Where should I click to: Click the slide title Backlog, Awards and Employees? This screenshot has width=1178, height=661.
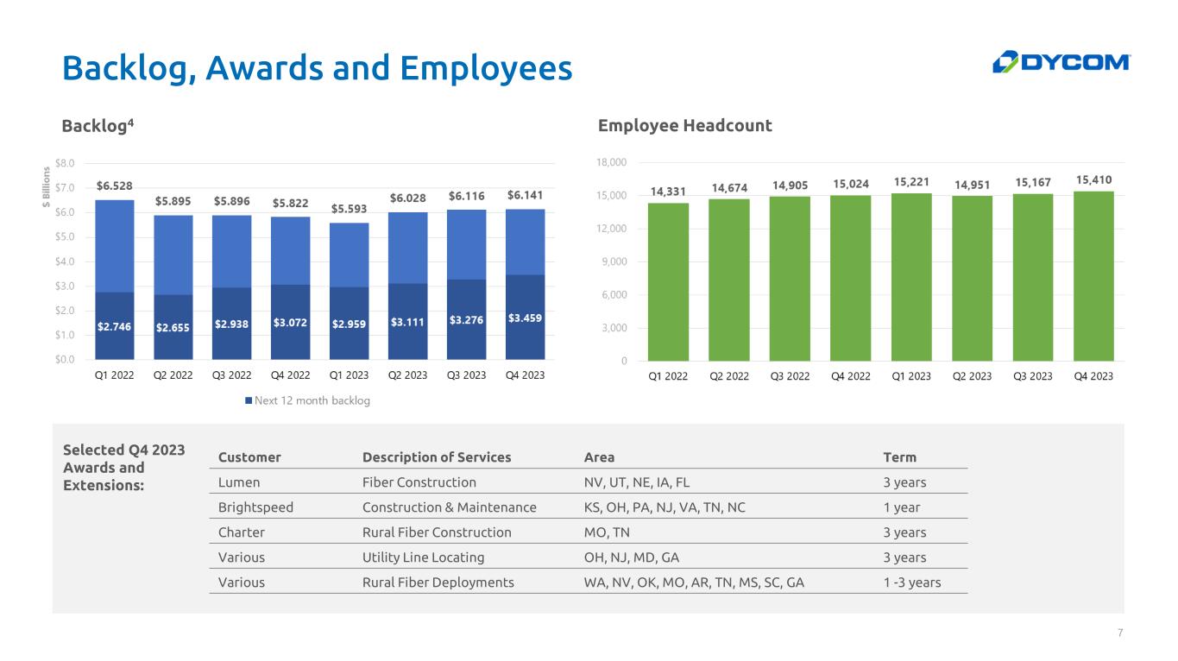317,69
